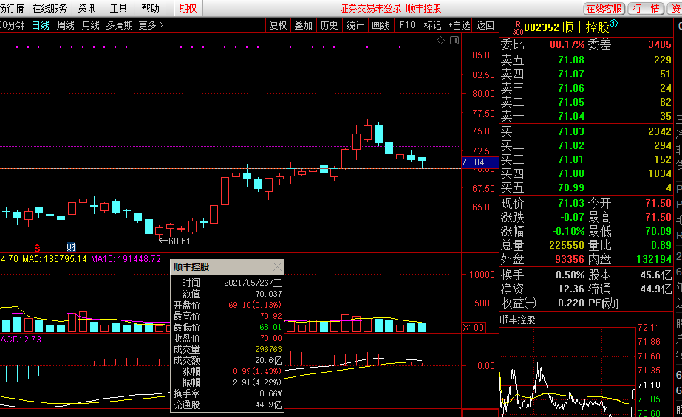
Task: Click the 顺丰控股 intraday chart title
Action: tap(517, 320)
